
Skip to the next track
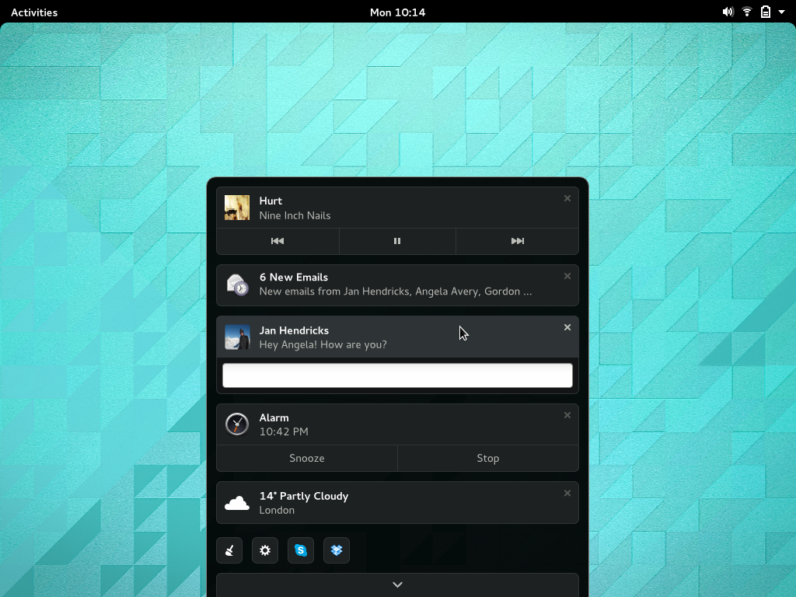(518, 241)
